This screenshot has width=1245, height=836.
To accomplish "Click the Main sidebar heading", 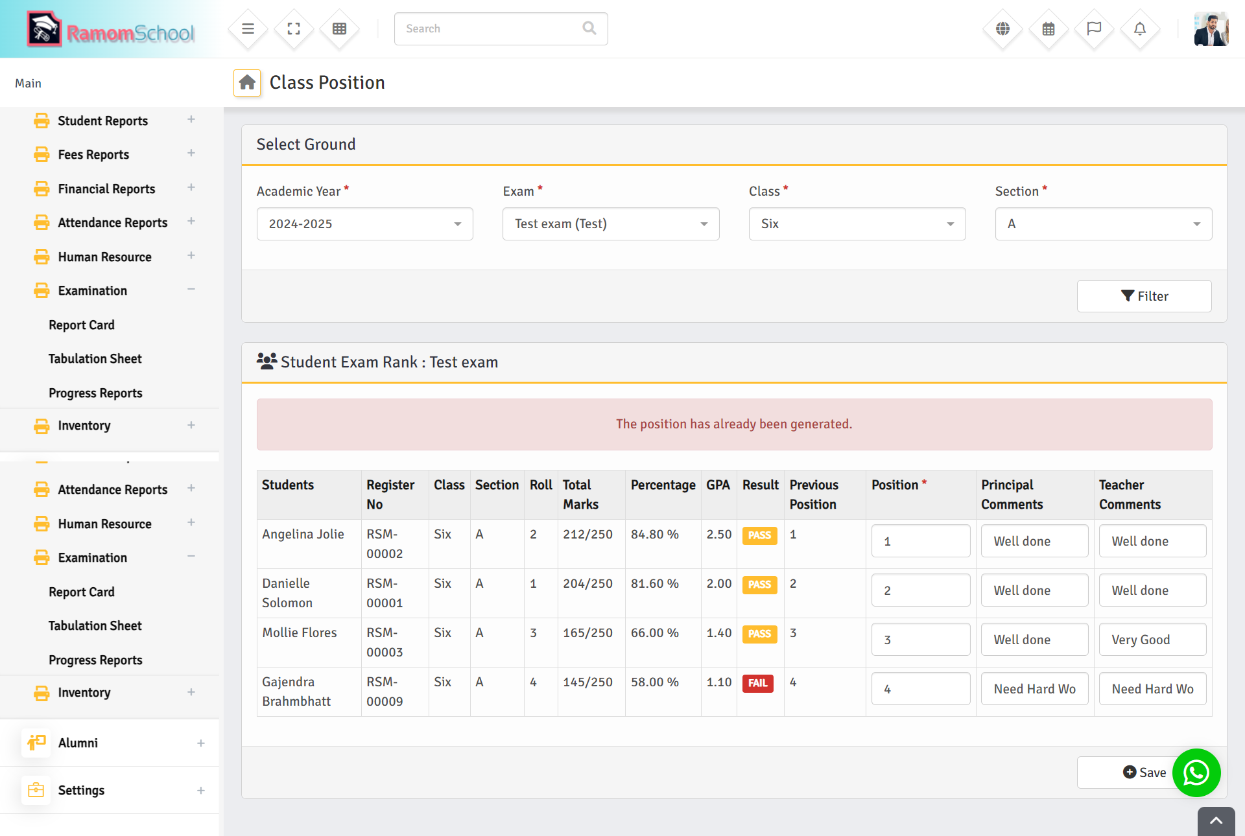I will [x=28, y=83].
